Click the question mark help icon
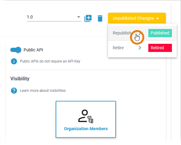 point(14,91)
